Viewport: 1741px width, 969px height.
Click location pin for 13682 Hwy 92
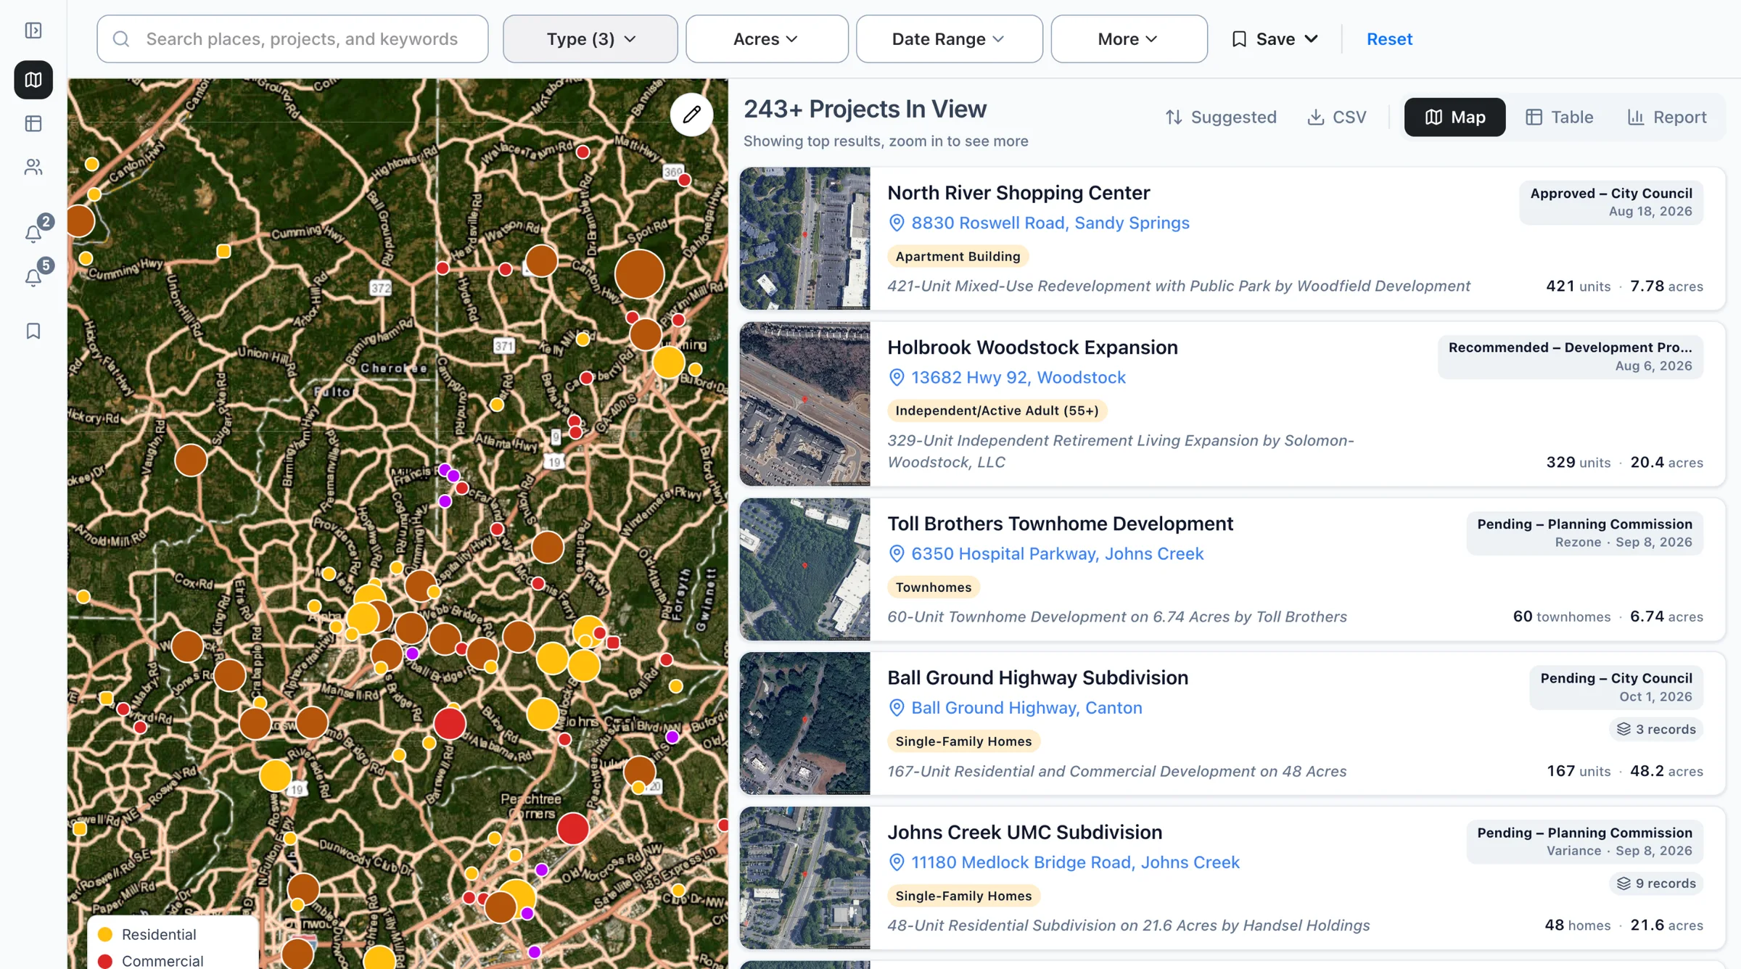[x=897, y=377]
